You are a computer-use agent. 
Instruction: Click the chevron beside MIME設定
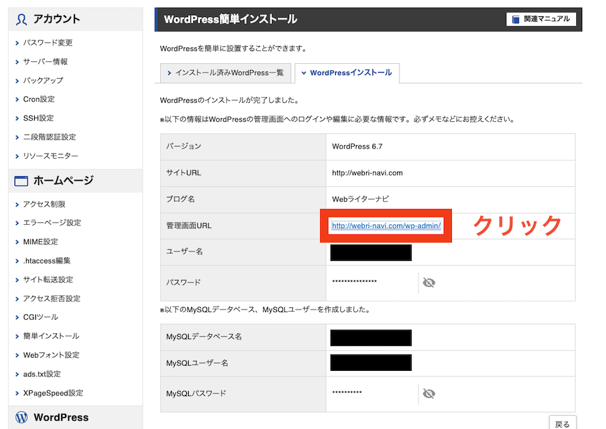[x=17, y=242]
